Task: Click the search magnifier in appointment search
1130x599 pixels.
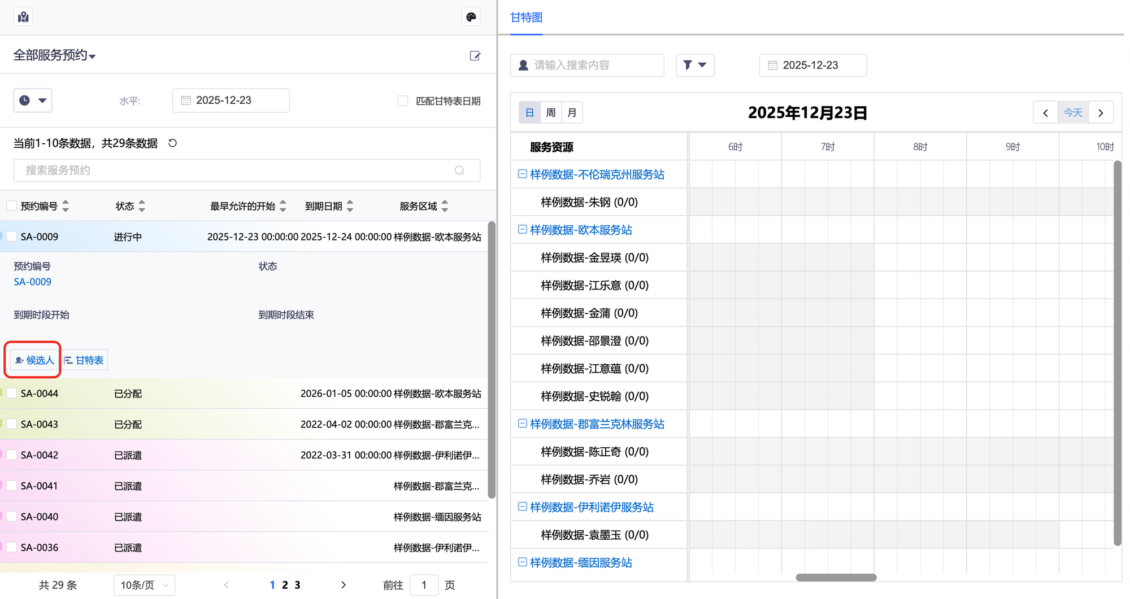Action: 459,170
